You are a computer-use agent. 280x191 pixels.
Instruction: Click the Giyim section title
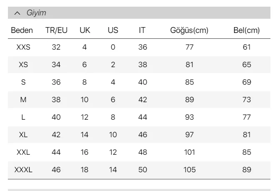pos(36,13)
